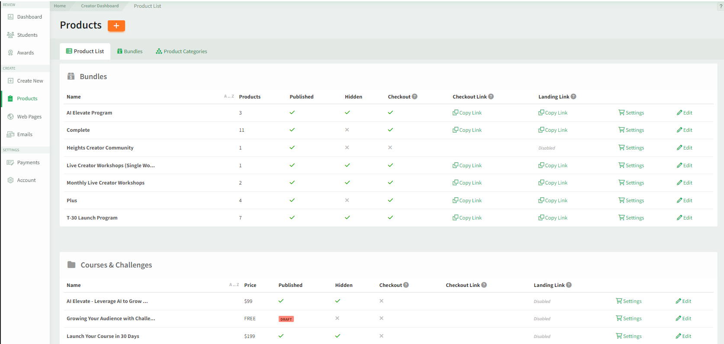Edit the Plus bundle
Viewport: 724px width, 344px height.
(685, 201)
